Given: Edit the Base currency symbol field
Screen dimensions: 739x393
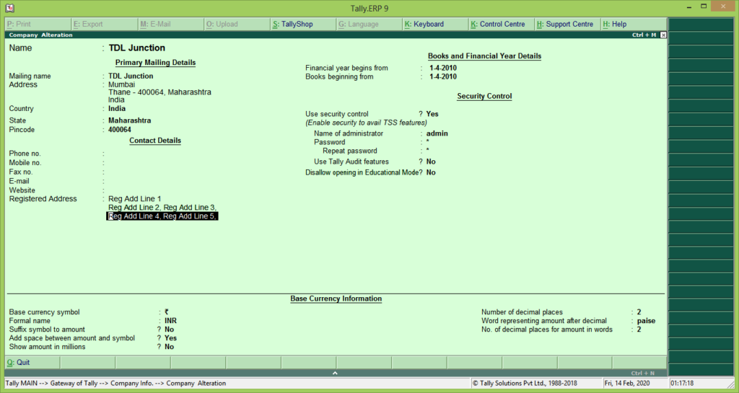Looking at the screenshot, I should coord(167,312).
